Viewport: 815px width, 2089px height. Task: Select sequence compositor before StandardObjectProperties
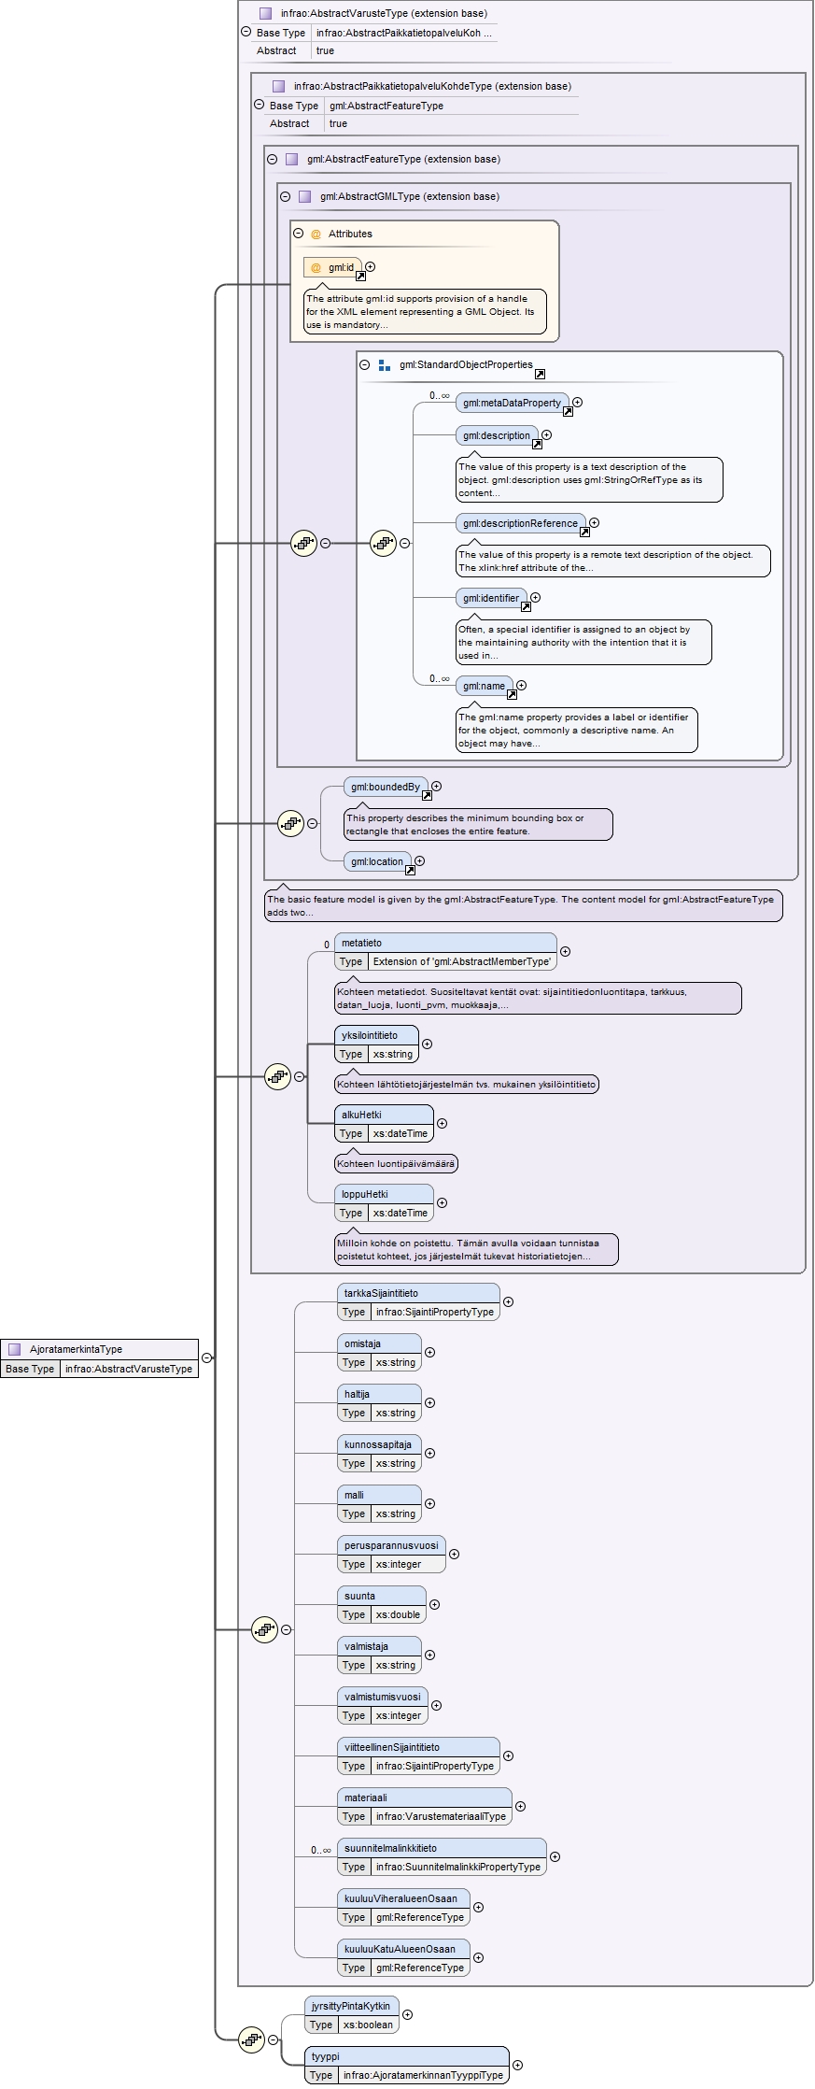click(383, 543)
